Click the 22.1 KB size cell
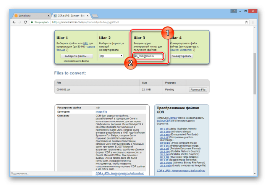 tap(146, 89)
